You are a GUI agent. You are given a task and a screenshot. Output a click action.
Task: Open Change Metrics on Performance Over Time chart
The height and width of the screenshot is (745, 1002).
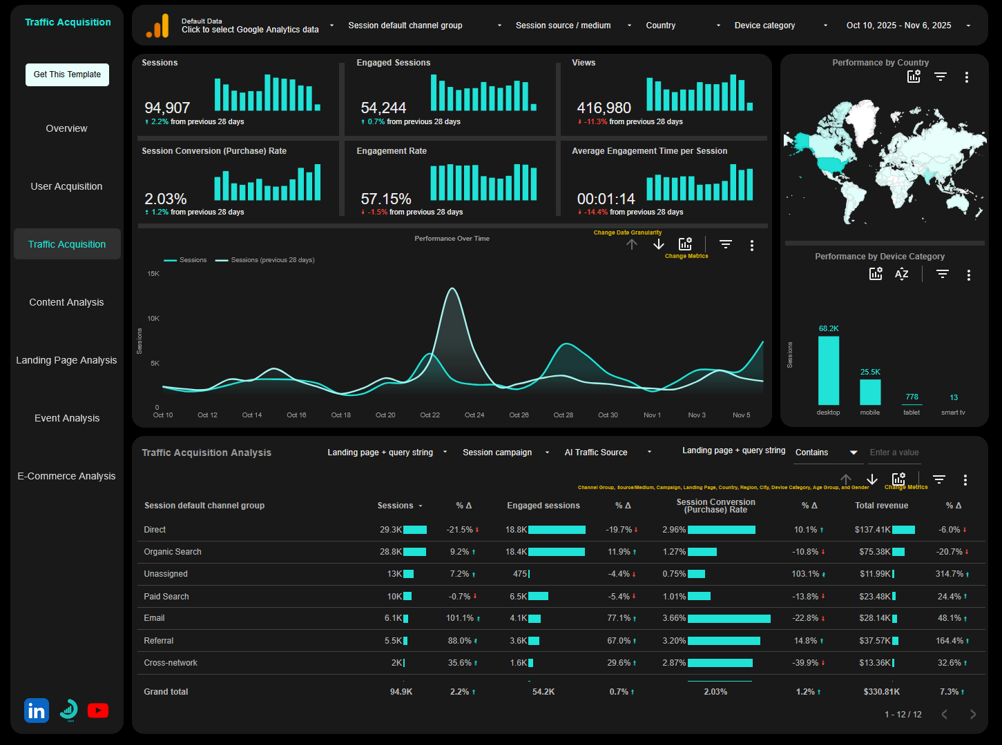(685, 244)
